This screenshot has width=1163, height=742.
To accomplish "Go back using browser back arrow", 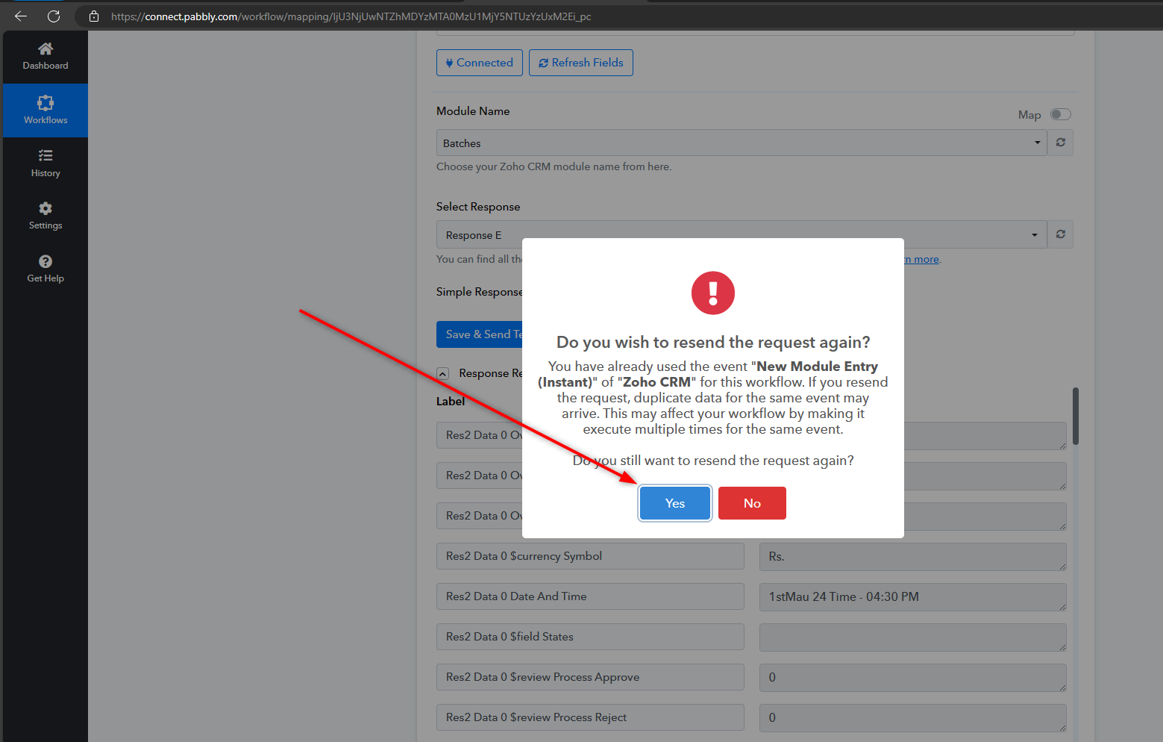I will (x=21, y=16).
